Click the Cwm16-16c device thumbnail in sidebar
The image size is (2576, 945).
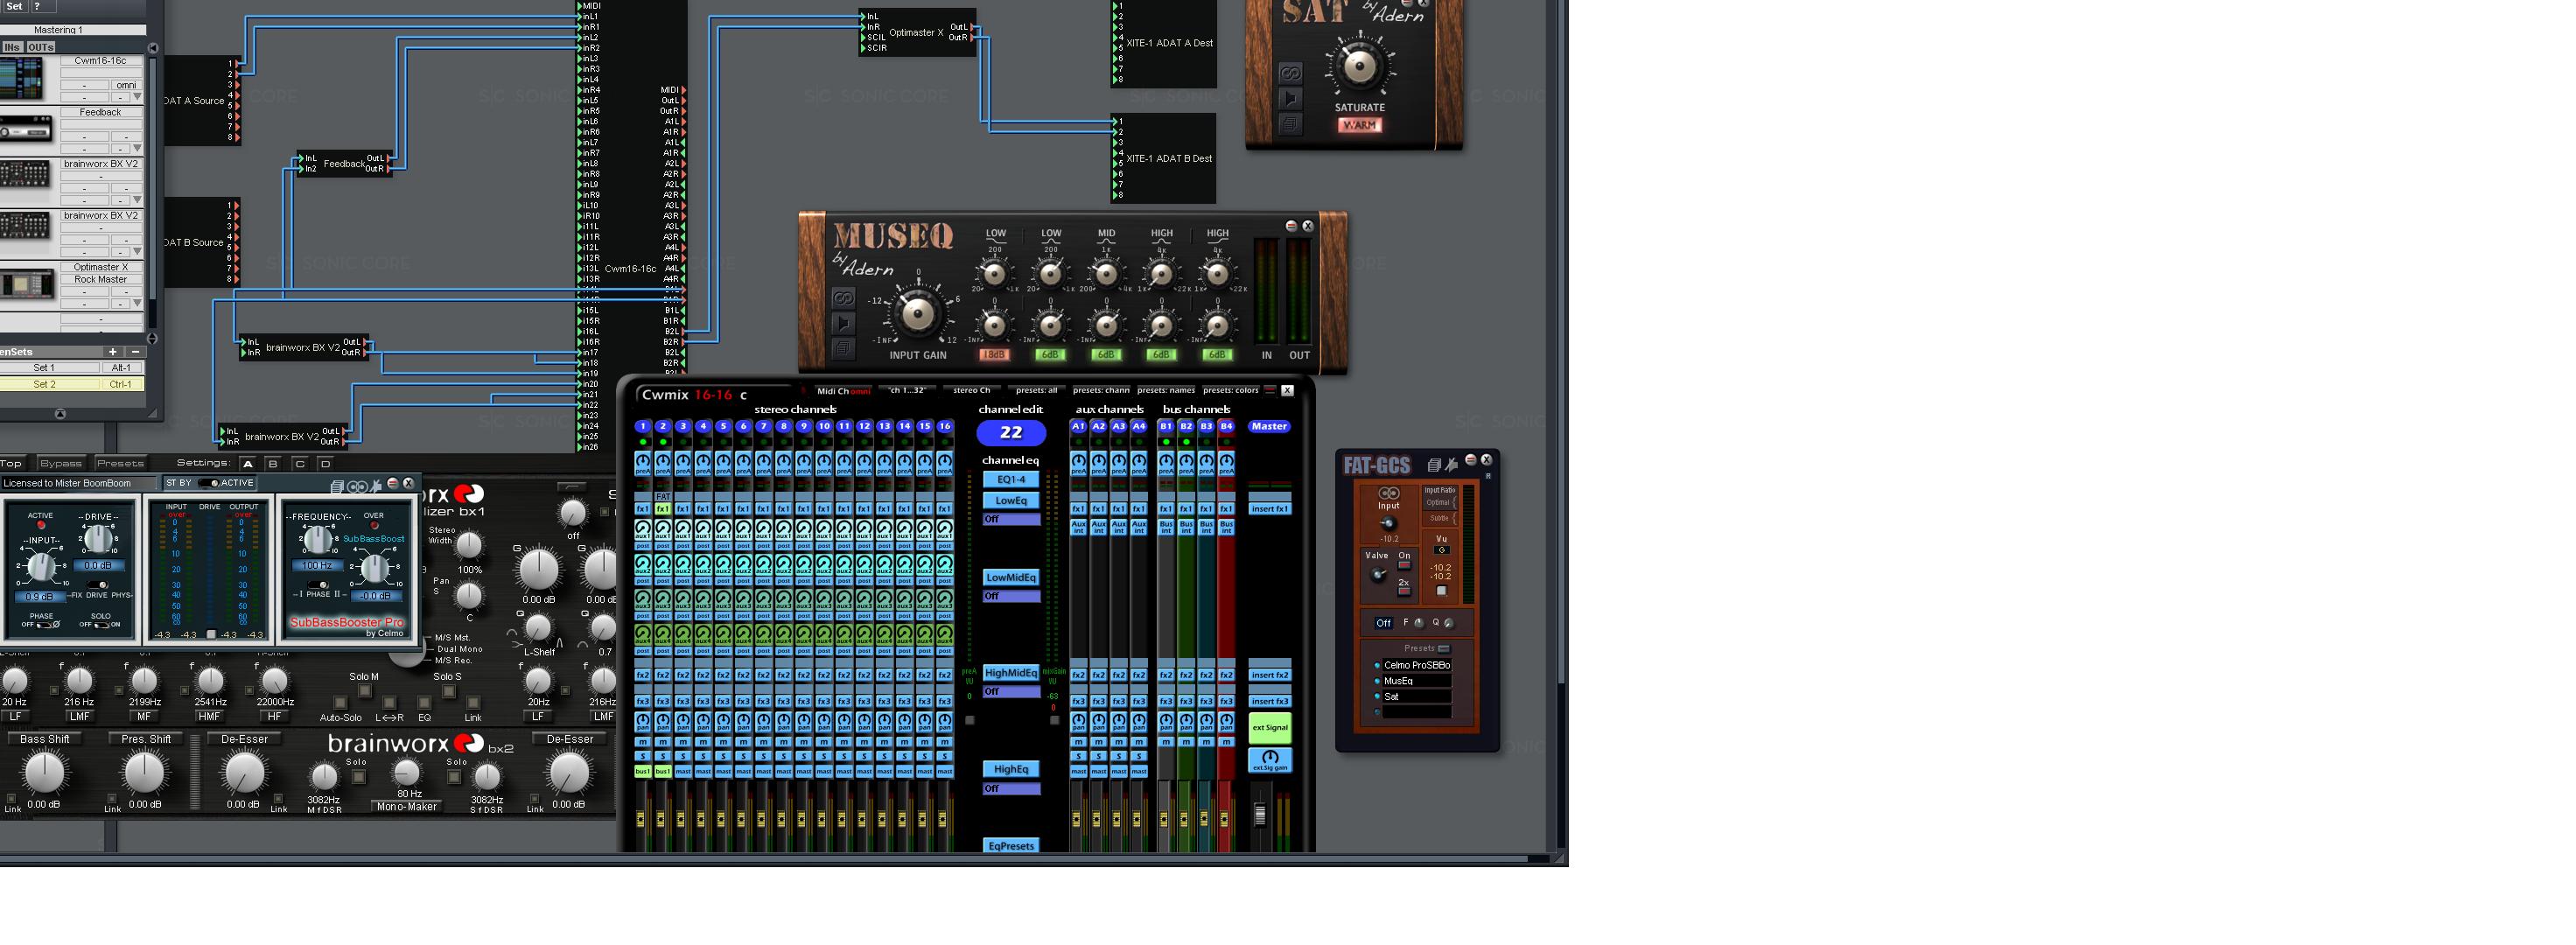[22, 79]
